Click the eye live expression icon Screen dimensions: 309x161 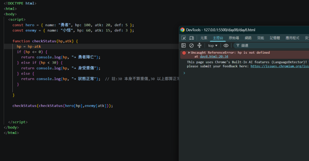[226, 46]
